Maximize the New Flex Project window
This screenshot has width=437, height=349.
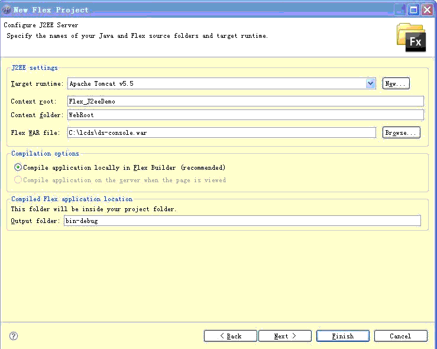point(413,10)
